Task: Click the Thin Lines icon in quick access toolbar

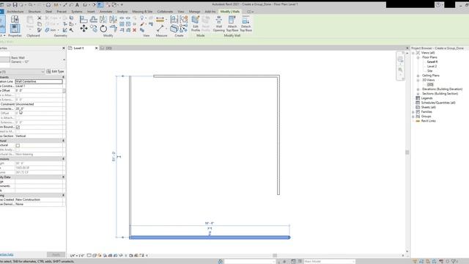Action: click(100, 5)
